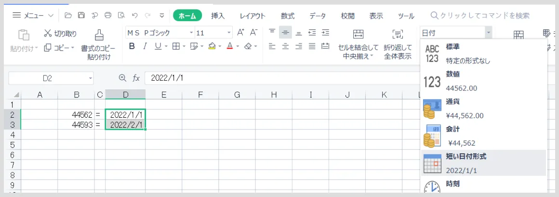
Task: Click the select-all corner triangle
Action: click(x=17, y=95)
